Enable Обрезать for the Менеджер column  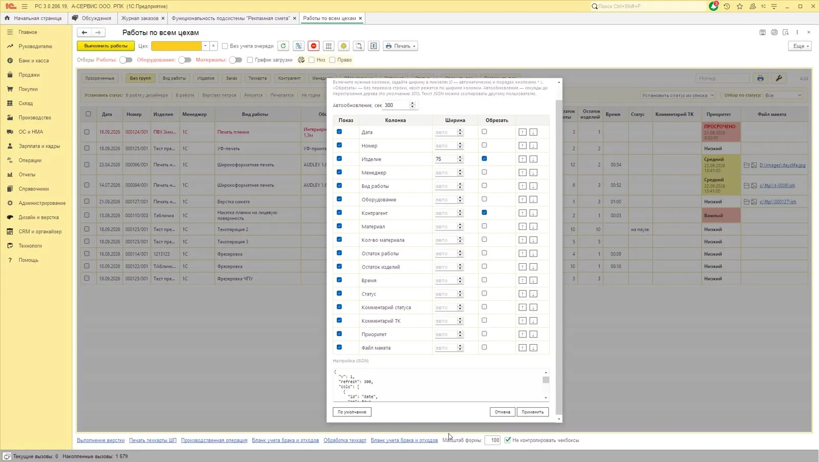click(x=484, y=172)
